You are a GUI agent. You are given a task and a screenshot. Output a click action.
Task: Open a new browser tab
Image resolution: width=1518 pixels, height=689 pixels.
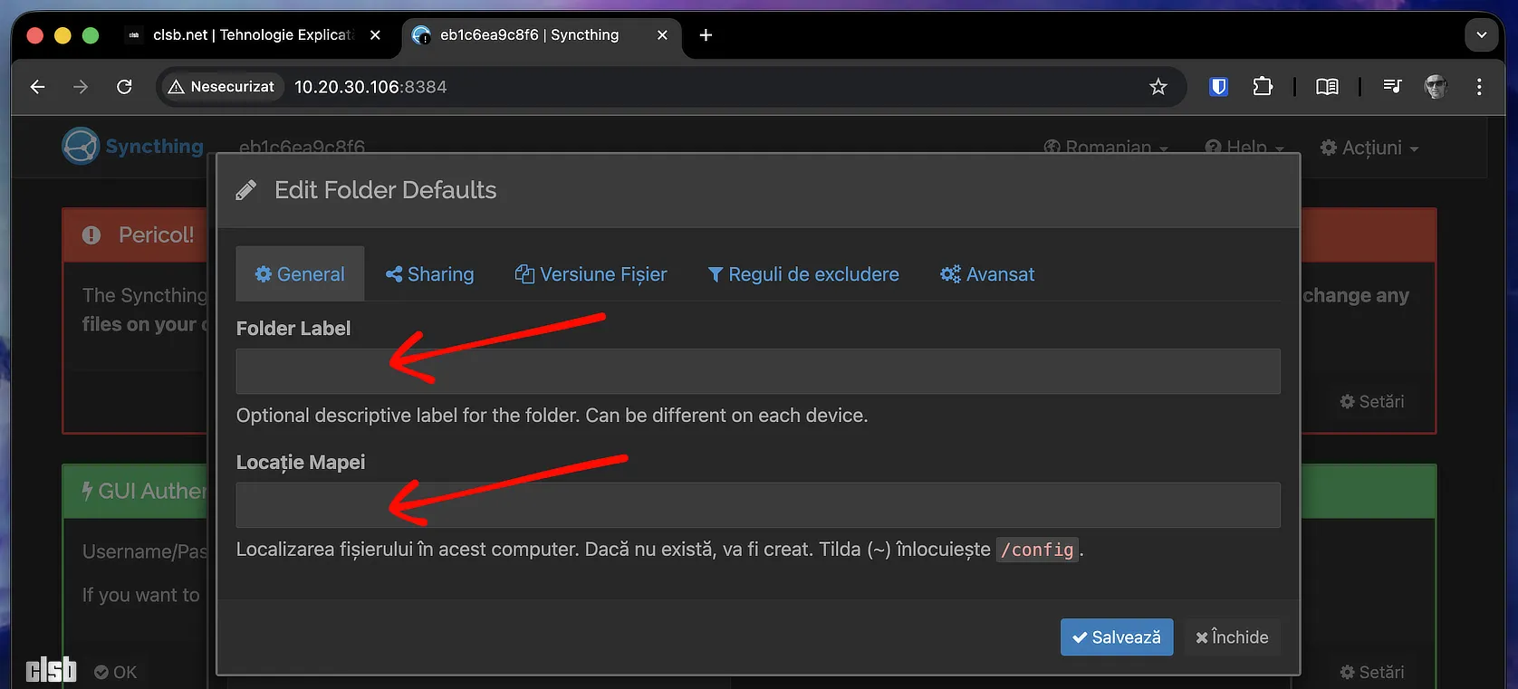706,35
